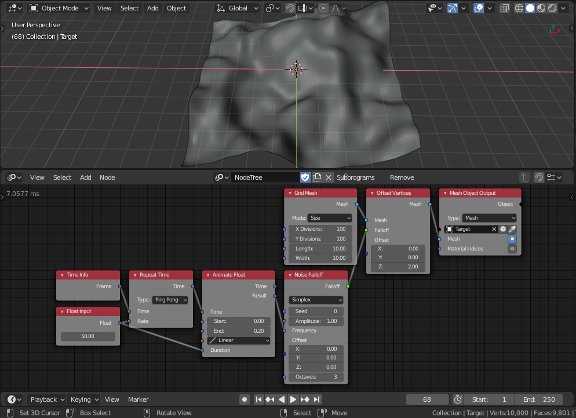Screen dimensions: 576x418
Task: Adjust the Amplitude slider in Noise Falloff
Action: click(316, 321)
